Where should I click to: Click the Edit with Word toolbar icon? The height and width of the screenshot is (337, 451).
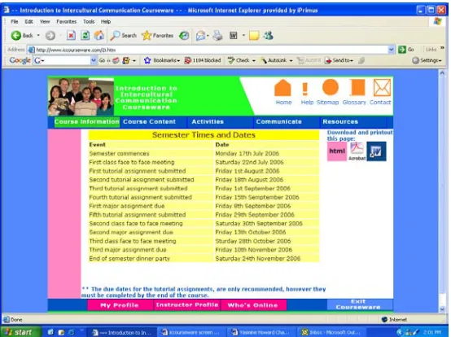coord(234,36)
